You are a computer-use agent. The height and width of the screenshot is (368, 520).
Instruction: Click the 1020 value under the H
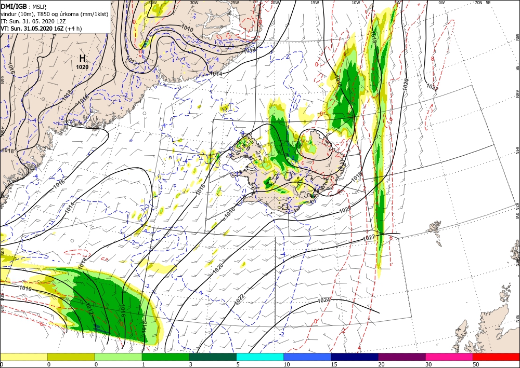[82, 67]
